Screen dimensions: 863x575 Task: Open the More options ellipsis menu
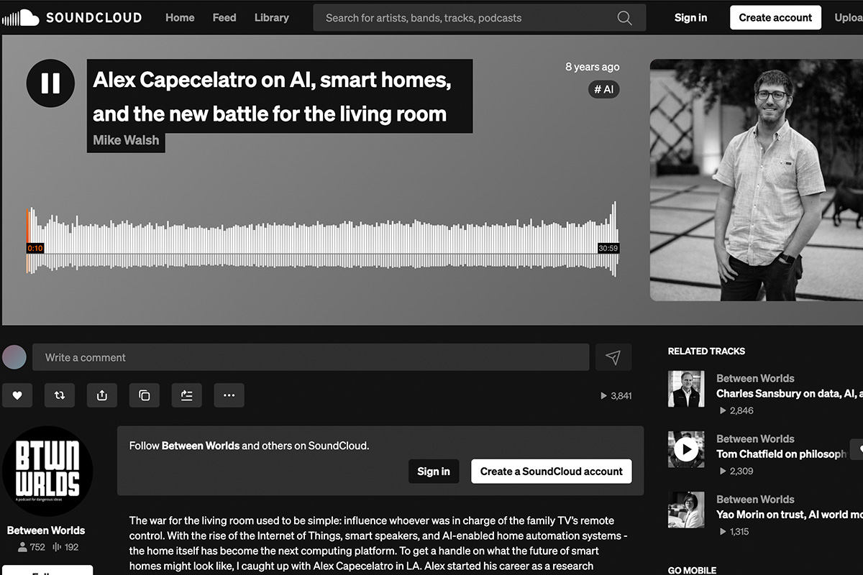[x=229, y=395]
